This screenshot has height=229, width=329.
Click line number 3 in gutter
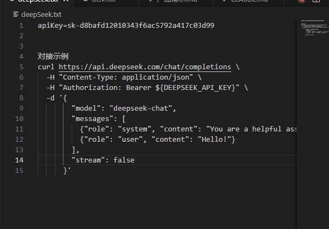(21, 46)
